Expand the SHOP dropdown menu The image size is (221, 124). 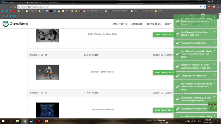[169, 24]
